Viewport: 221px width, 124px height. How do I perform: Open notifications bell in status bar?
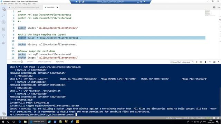coord(218,118)
